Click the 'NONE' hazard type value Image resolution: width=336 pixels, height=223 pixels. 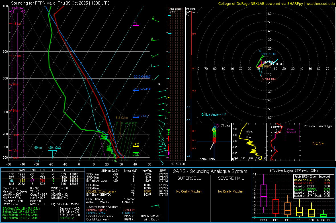coord(318,144)
